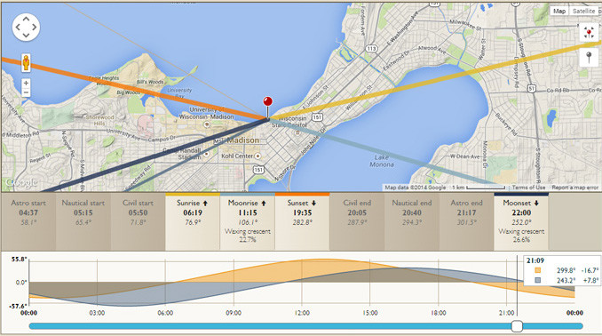
Task: Select the Civil end 20:05 tile
Action: [357, 221]
